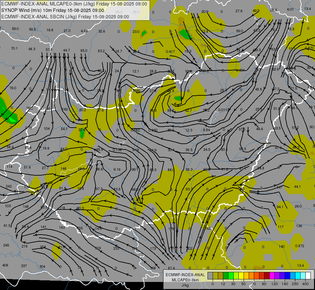315x290 pixels.
Task: Click the '250' legend scale label
Action: click(295, 284)
